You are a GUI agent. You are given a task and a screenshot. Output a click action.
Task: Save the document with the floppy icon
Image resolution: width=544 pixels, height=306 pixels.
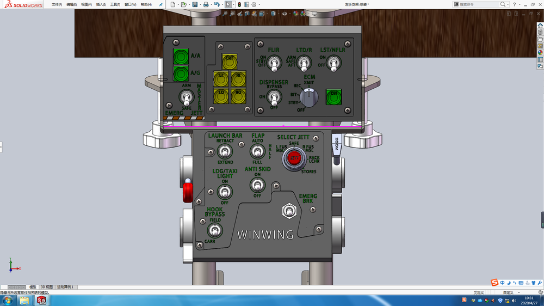(195, 4)
